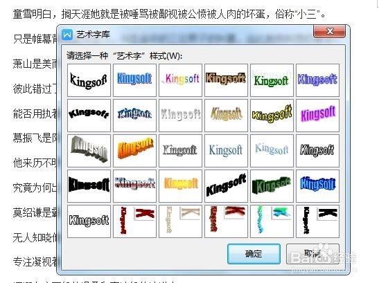Select the vertical dark red blurred style
Image resolution: width=379 pixels, height=283 pixels.
pyautogui.click(x=226, y=221)
